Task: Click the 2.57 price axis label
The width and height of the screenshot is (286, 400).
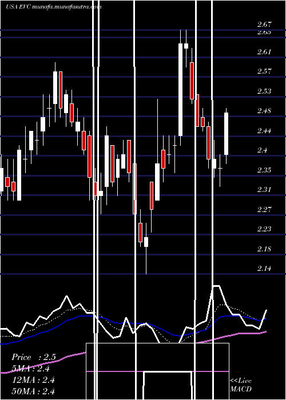Action: [x=264, y=71]
